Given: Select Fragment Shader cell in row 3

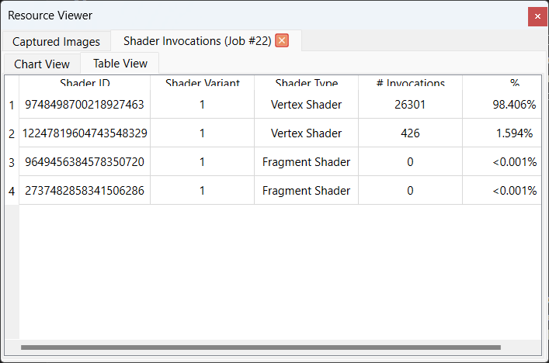Looking at the screenshot, I should click(306, 162).
